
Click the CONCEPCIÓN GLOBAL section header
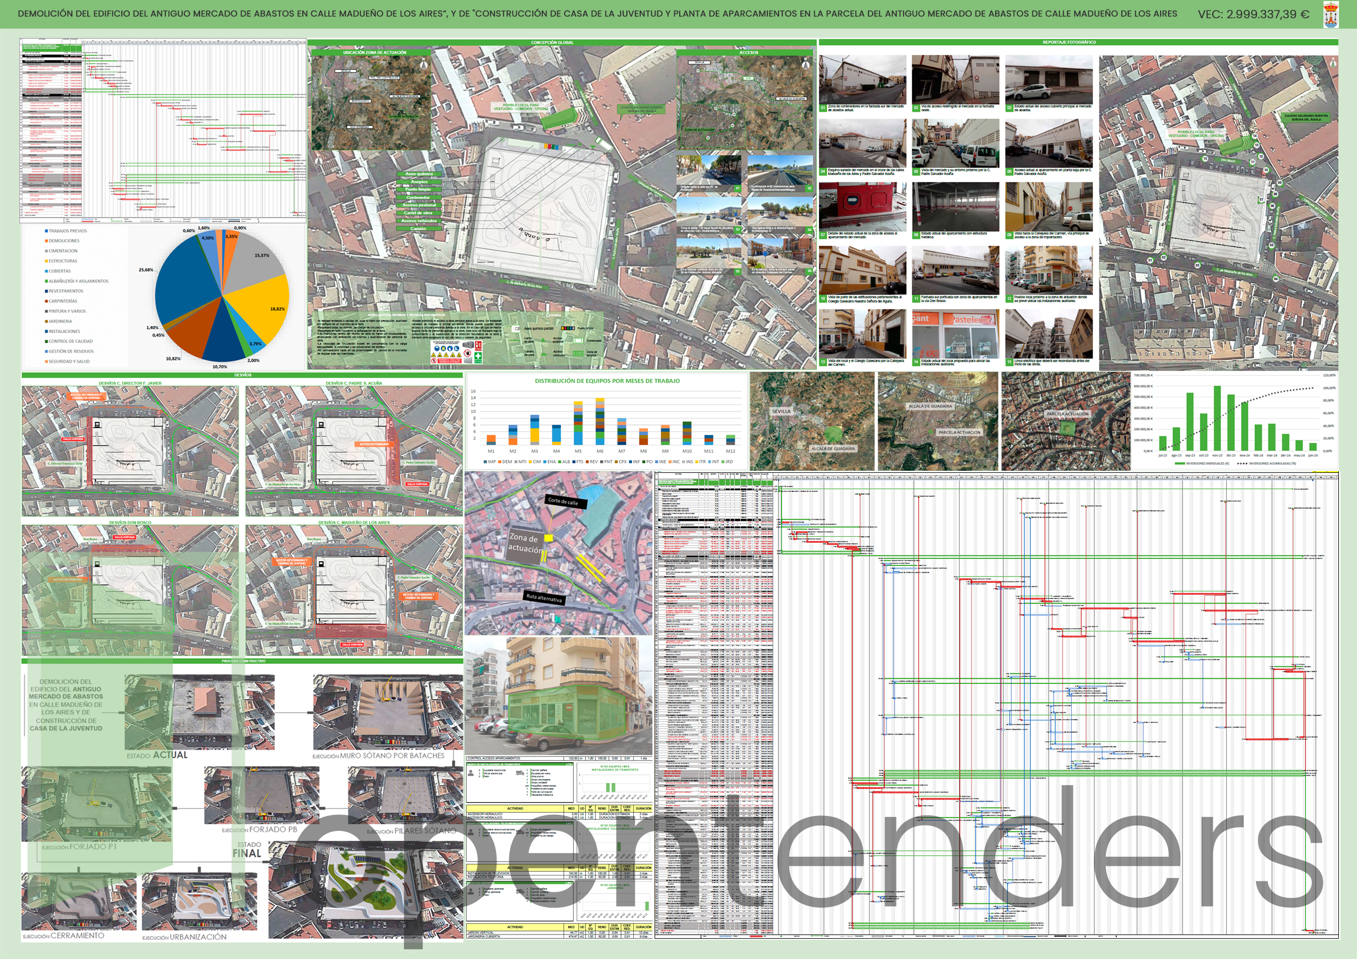(561, 43)
